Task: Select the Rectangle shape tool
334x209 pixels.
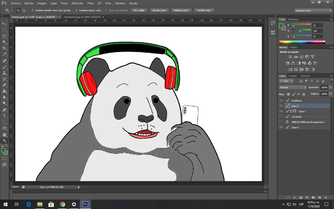Action: [x=4, y=128]
